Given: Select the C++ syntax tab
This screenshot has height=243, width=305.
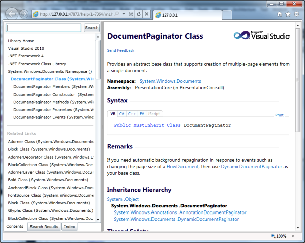Looking at the screenshot, I should click(132, 114).
